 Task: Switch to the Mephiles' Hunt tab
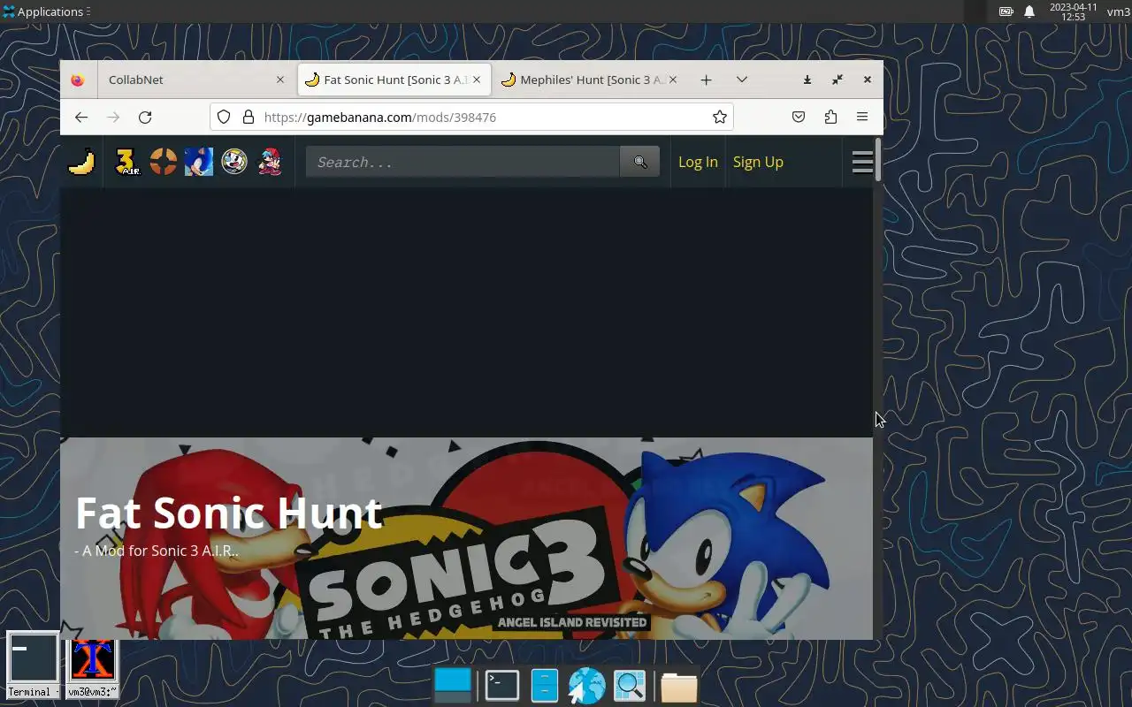[x=591, y=80]
